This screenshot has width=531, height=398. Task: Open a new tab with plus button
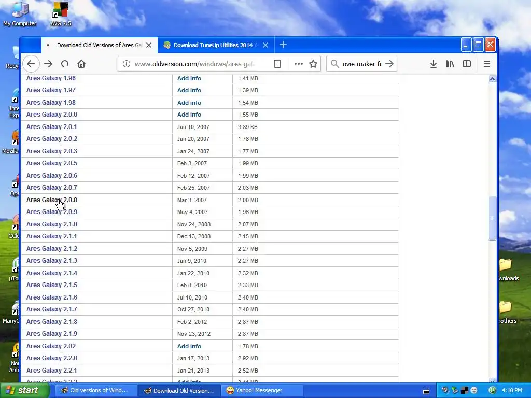tap(283, 45)
